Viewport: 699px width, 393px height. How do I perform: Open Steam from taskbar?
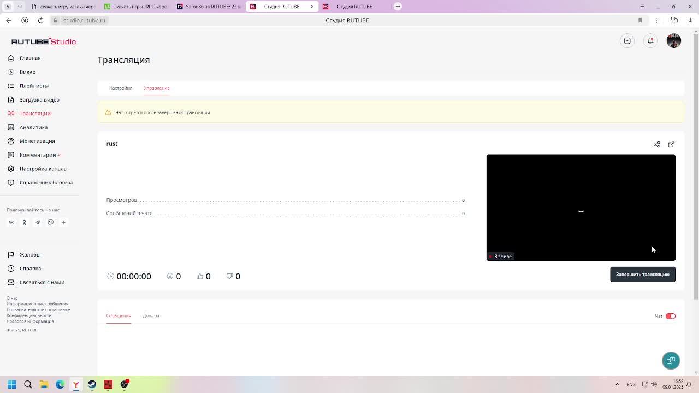pos(92,384)
